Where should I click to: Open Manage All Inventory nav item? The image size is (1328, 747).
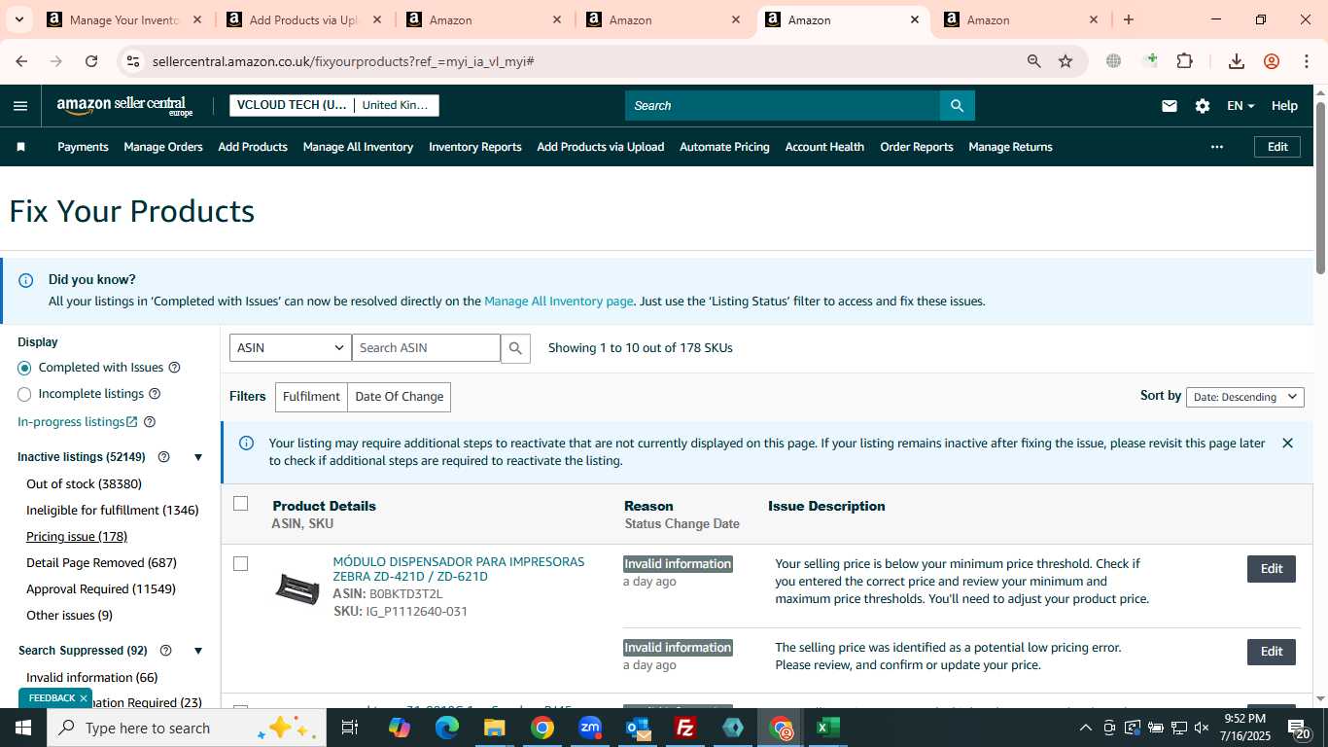tap(358, 147)
